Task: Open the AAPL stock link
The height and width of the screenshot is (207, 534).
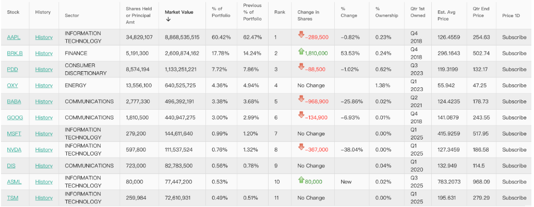Action: (x=14, y=37)
